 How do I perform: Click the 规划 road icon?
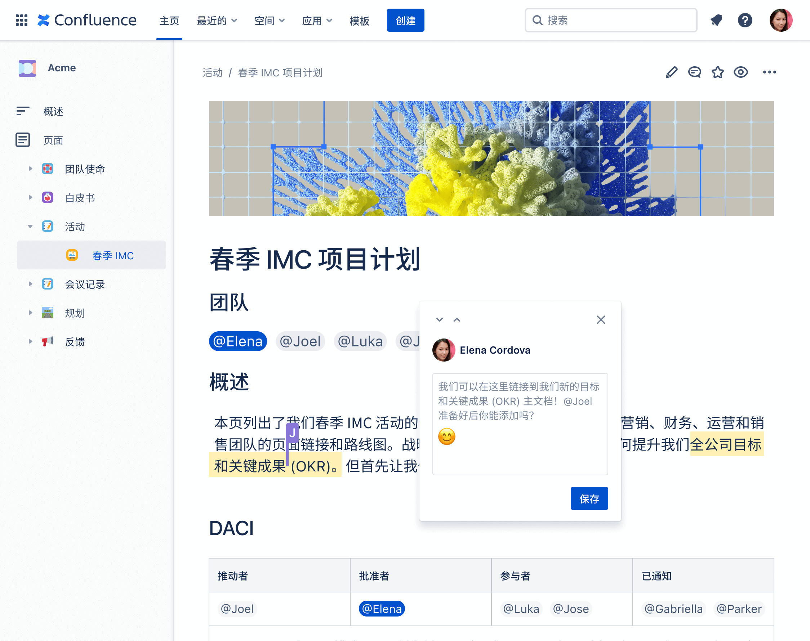47,313
